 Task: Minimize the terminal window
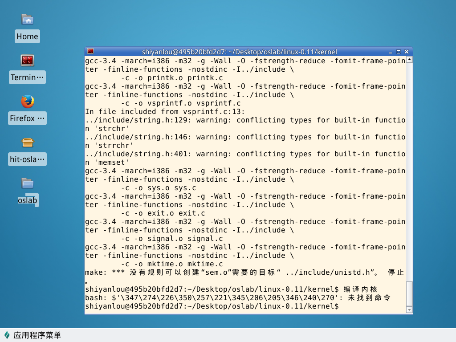tap(391, 52)
